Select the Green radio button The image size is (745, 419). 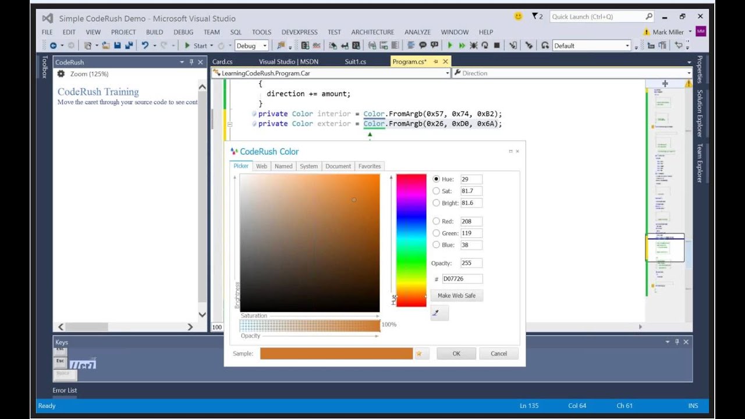(437, 233)
